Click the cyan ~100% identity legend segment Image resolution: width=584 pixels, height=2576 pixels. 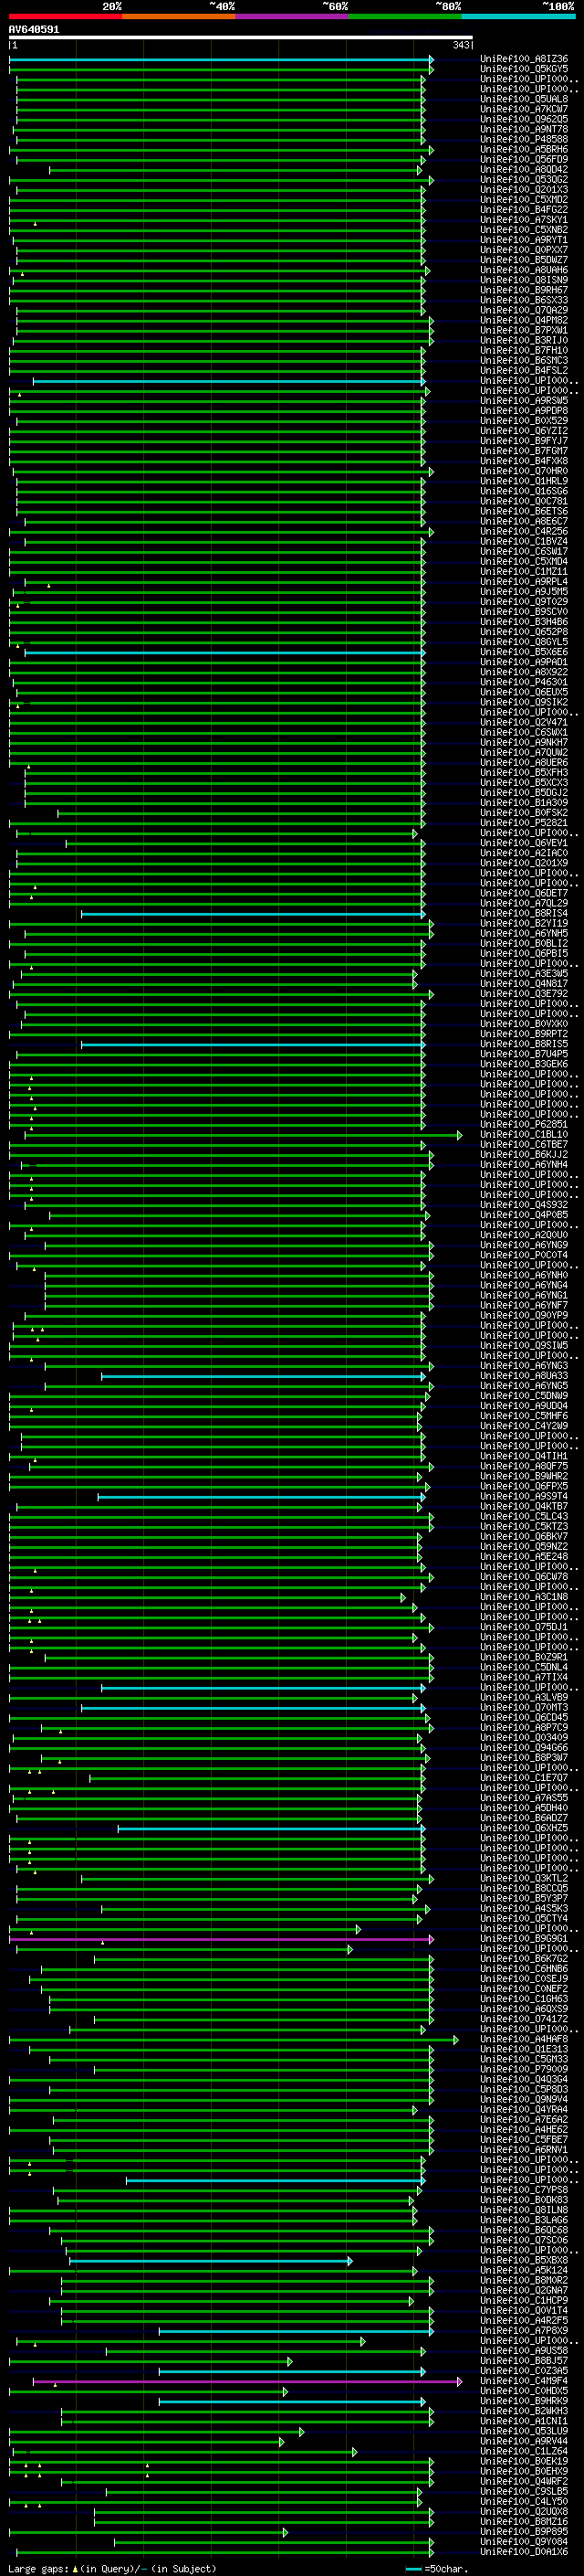point(518,16)
